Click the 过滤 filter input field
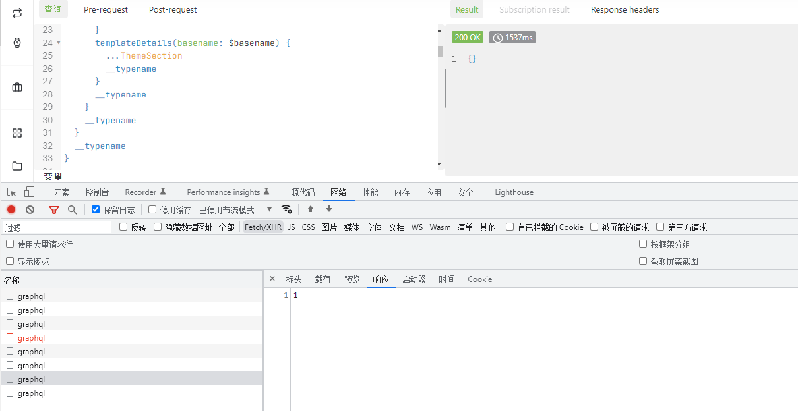The height and width of the screenshot is (411, 798). click(56, 227)
